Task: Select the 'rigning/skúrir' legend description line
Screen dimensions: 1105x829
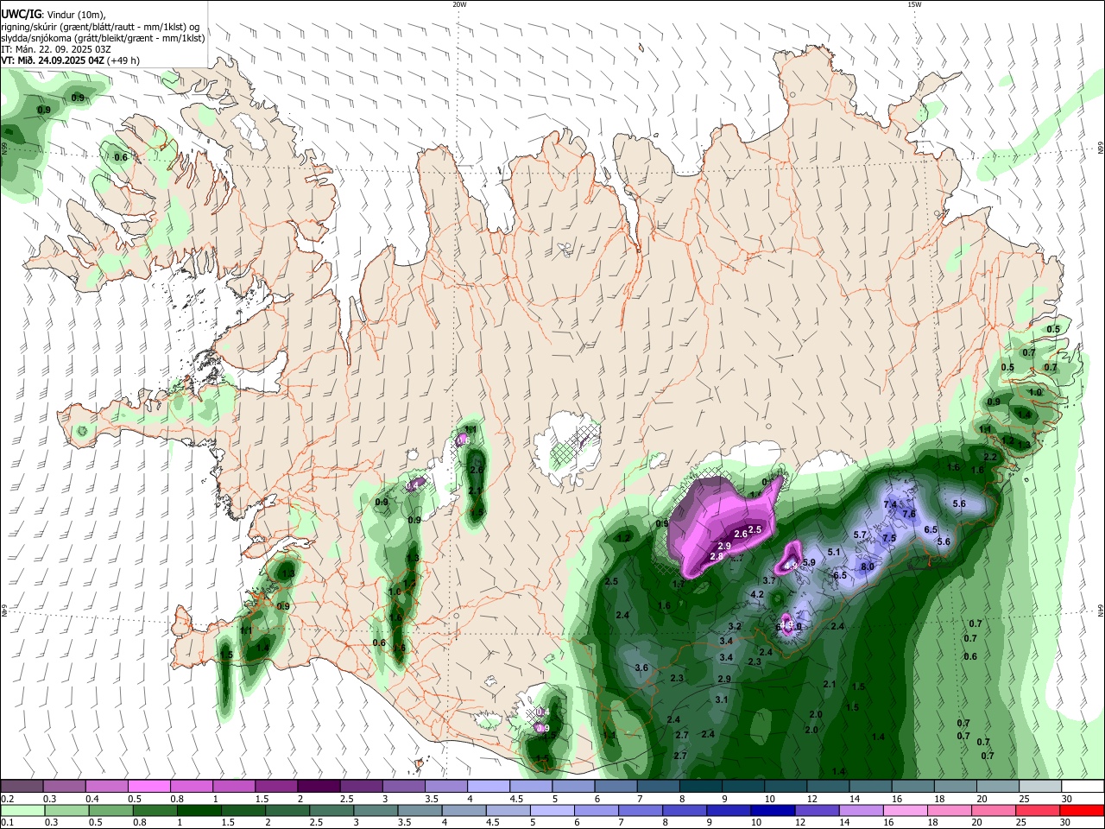Action: 100,26
